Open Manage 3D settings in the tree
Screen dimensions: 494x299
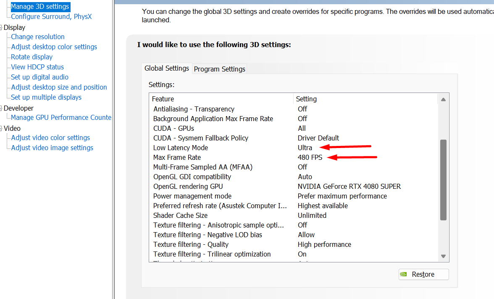(x=40, y=7)
